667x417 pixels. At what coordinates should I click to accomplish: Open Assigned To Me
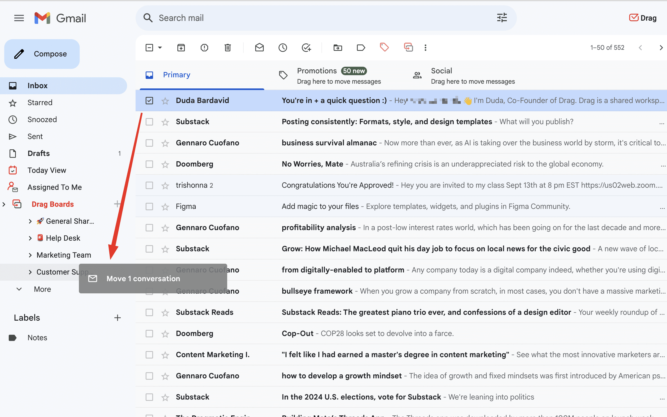click(64, 187)
